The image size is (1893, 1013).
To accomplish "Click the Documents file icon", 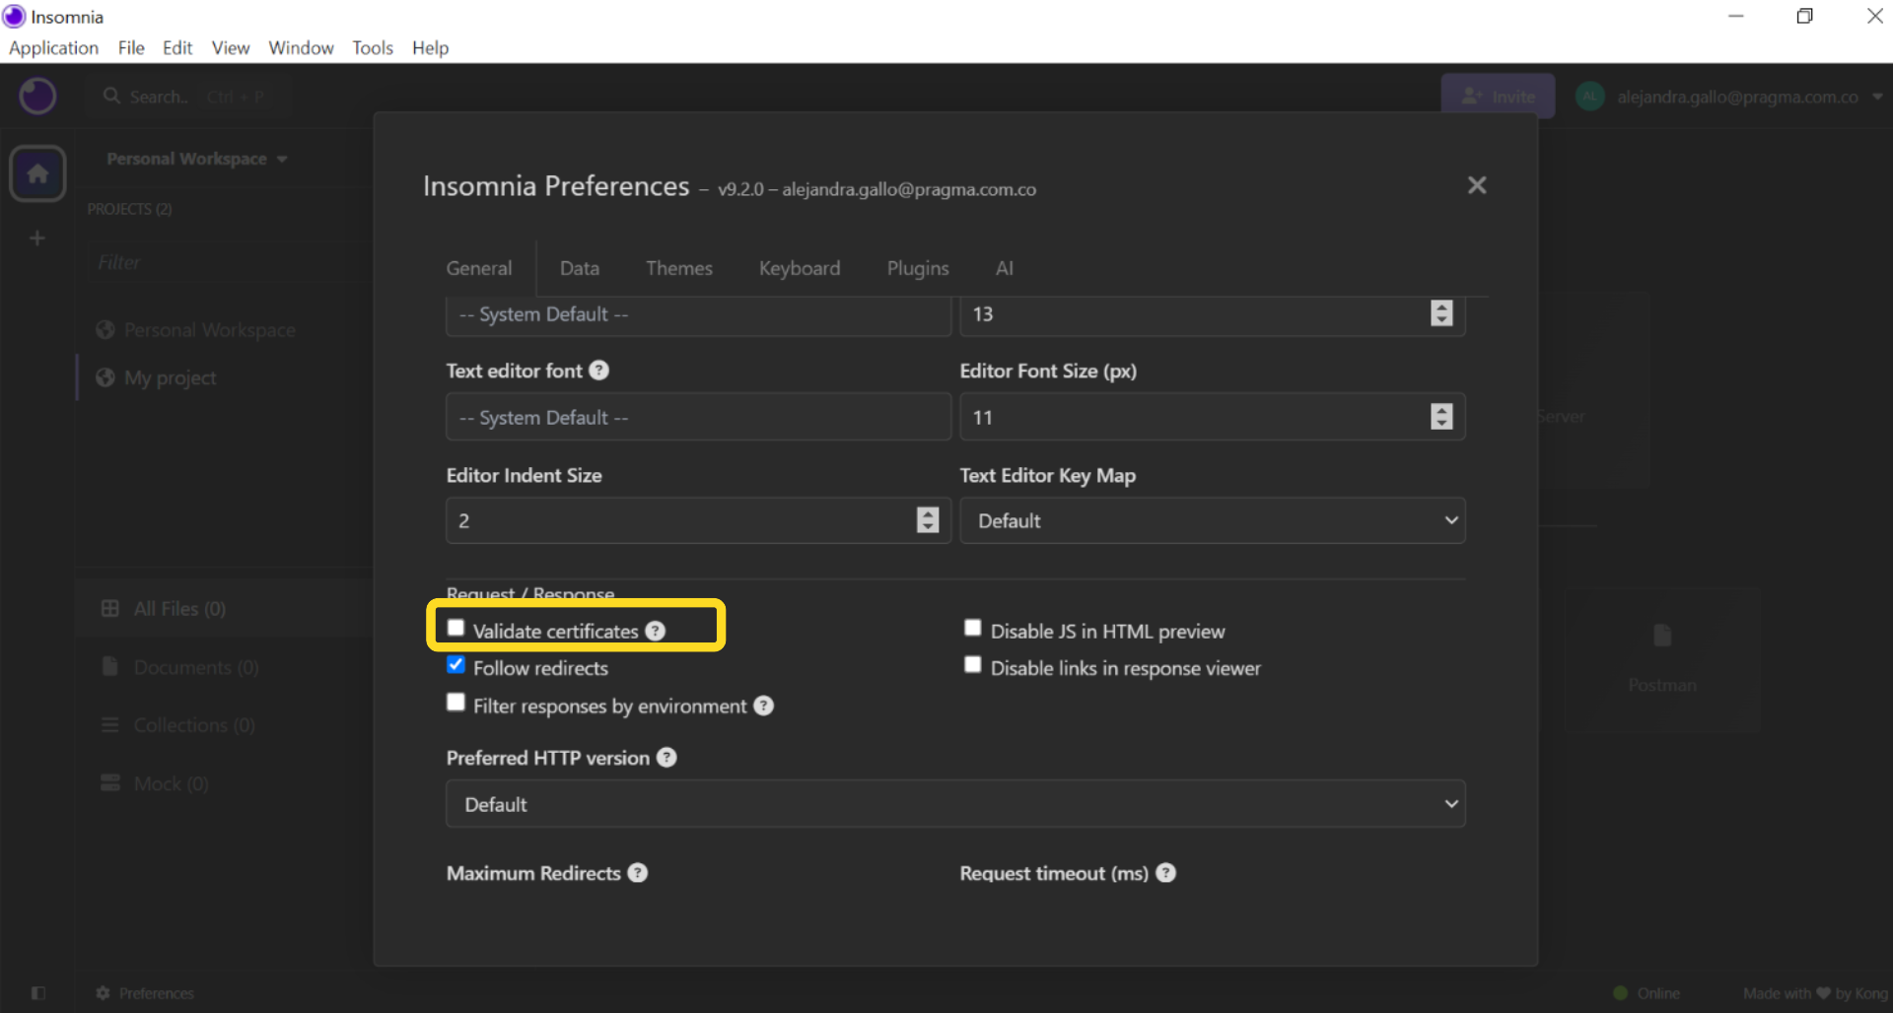I will coord(110,666).
